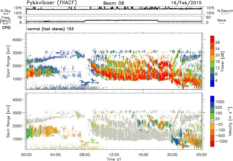Click the Time UT axis title

click(114, 159)
